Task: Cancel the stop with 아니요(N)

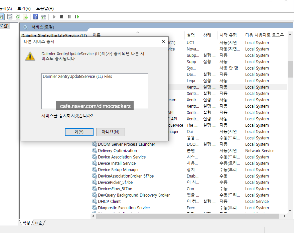Action: (x=110, y=132)
